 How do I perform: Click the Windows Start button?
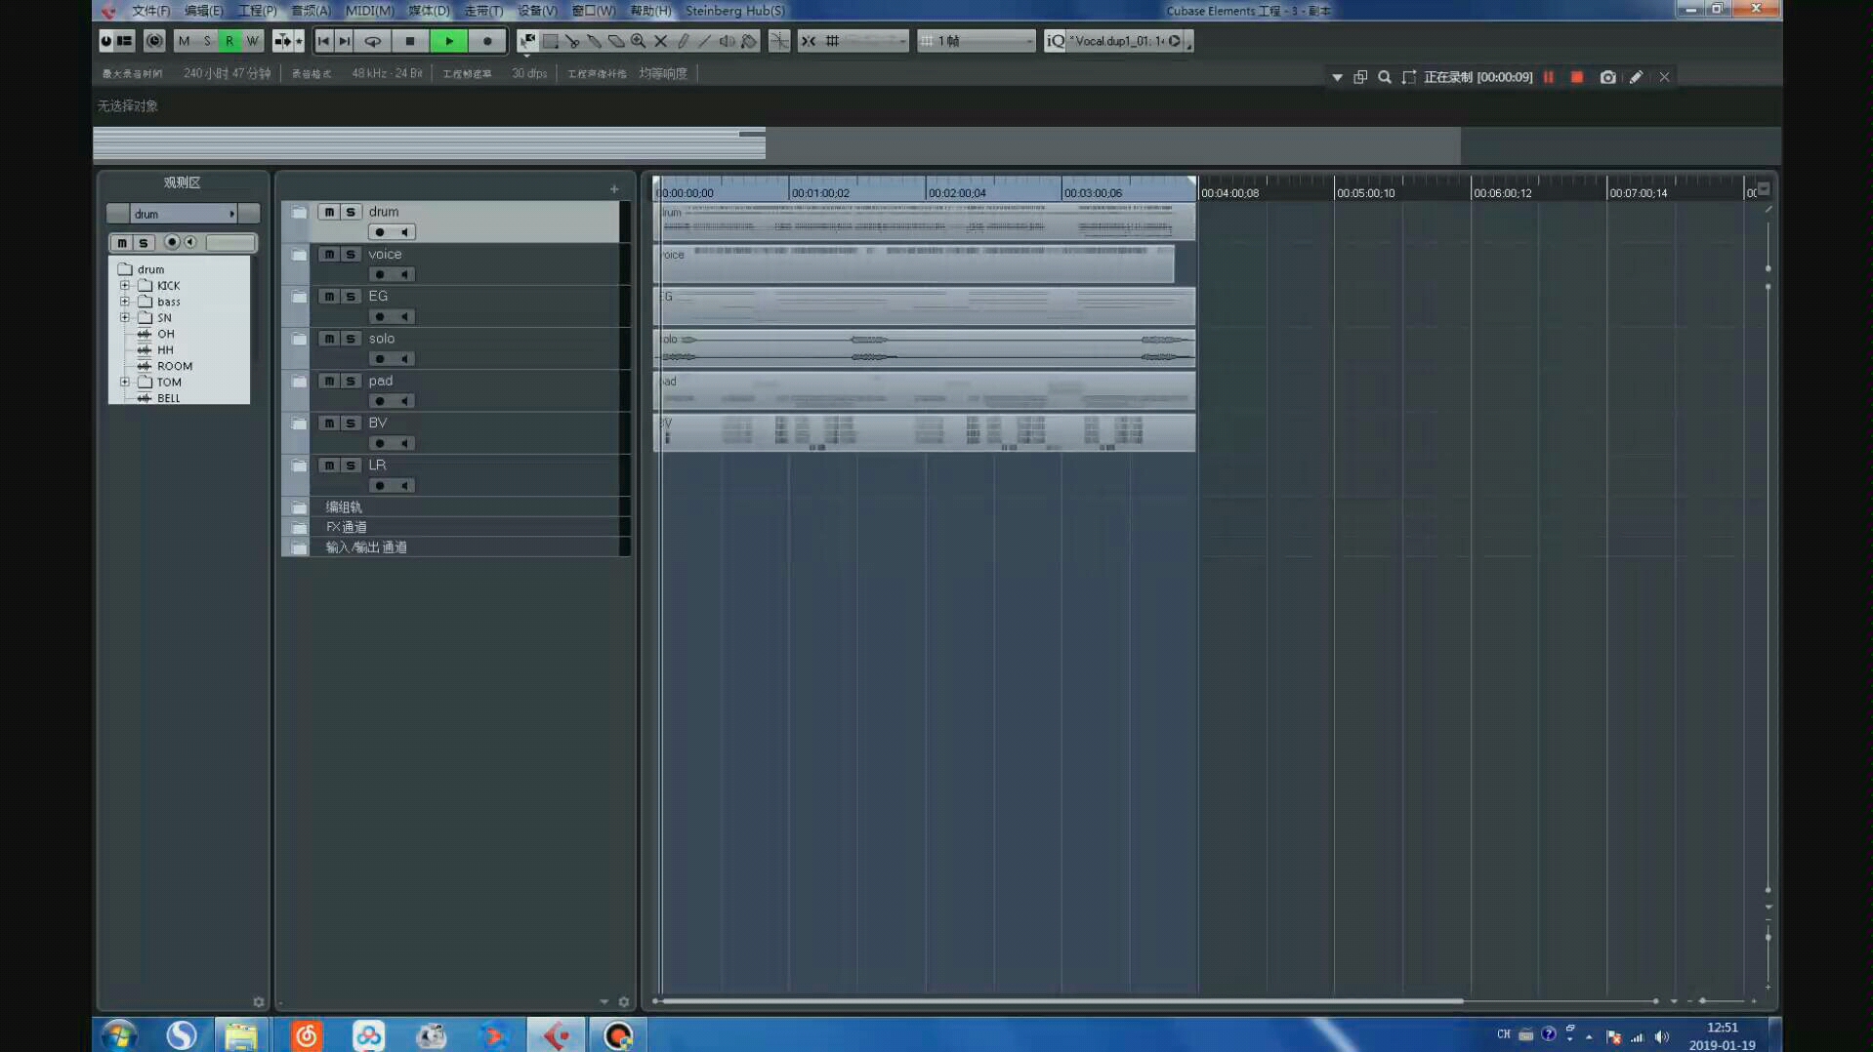coord(119,1034)
